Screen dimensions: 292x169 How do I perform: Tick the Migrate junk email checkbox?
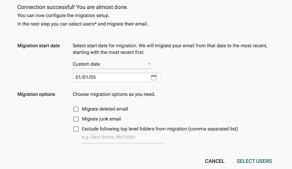76,119
